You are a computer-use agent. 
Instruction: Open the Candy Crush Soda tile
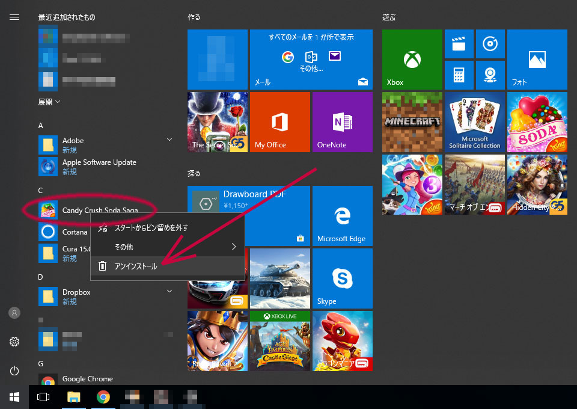click(537, 122)
